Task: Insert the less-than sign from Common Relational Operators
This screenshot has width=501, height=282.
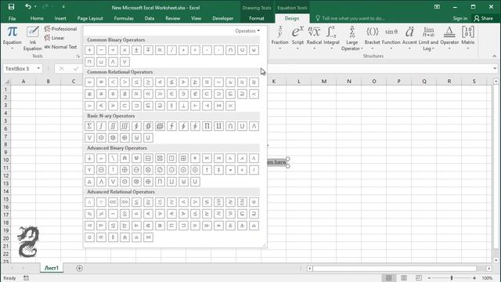Action: tap(113, 82)
